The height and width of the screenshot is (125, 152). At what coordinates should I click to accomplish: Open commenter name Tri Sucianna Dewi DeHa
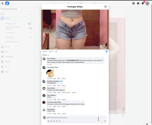coord(54,102)
